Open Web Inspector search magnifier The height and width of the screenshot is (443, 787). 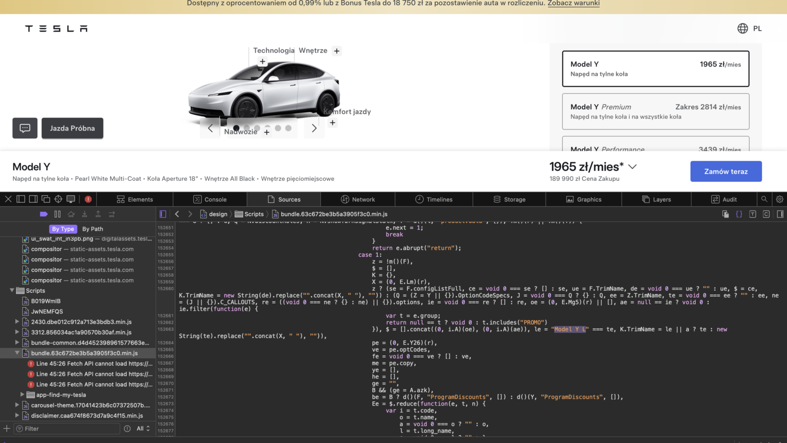tap(764, 199)
